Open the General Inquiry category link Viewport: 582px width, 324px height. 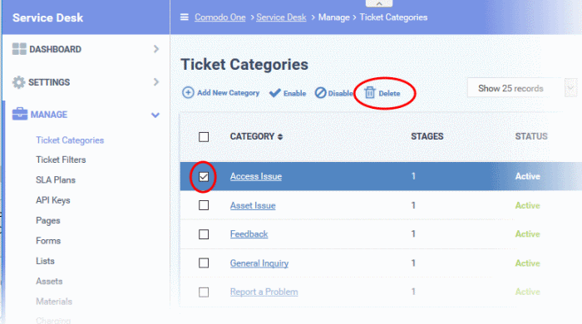pyautogui.click(x=259, y=263)
